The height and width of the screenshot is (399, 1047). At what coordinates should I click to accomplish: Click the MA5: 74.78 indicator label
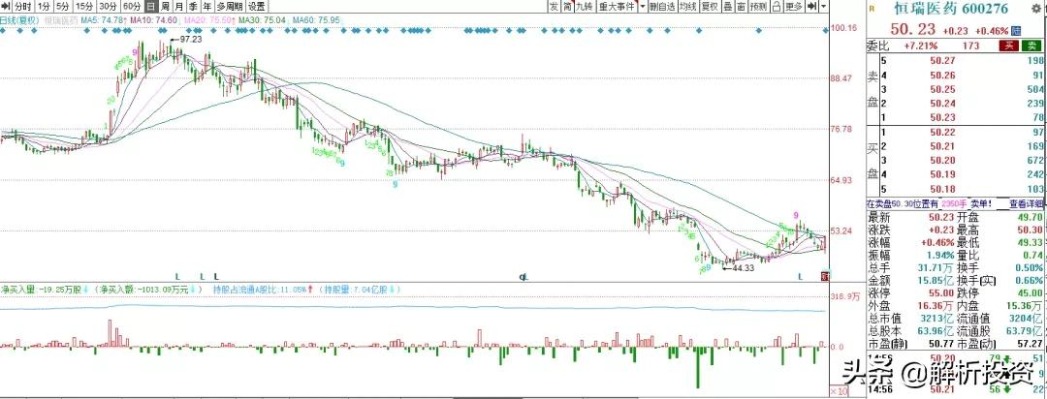(x=103, y=20)
